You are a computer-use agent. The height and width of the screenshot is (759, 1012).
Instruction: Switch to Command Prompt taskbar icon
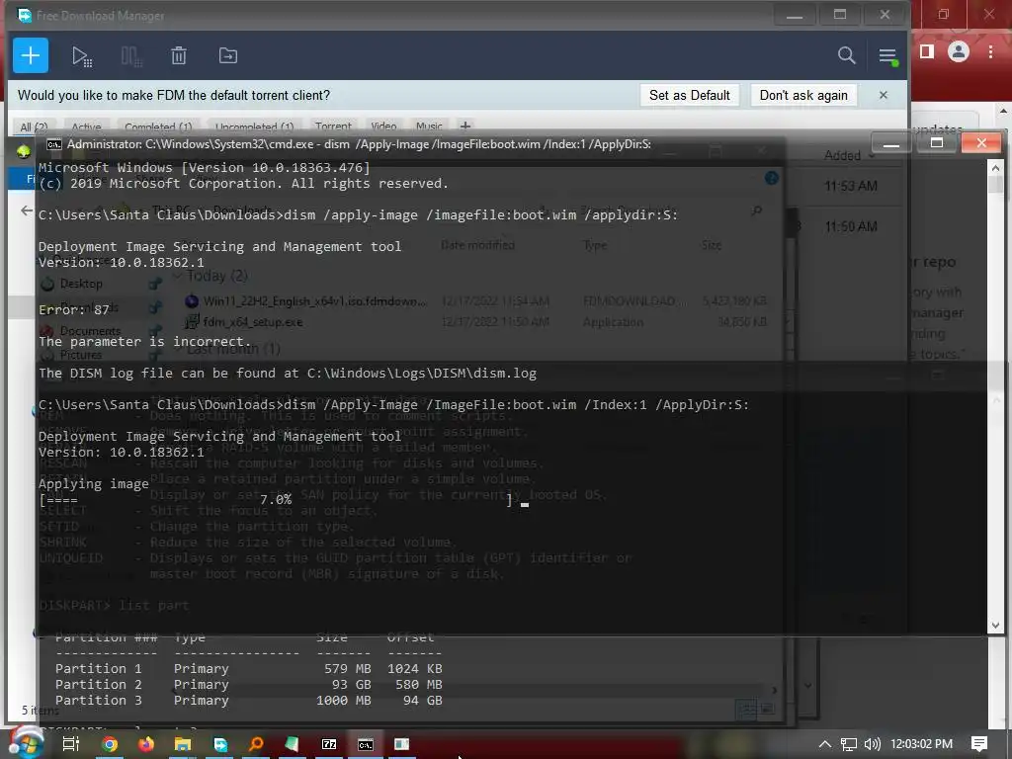[x=366, y=744]
